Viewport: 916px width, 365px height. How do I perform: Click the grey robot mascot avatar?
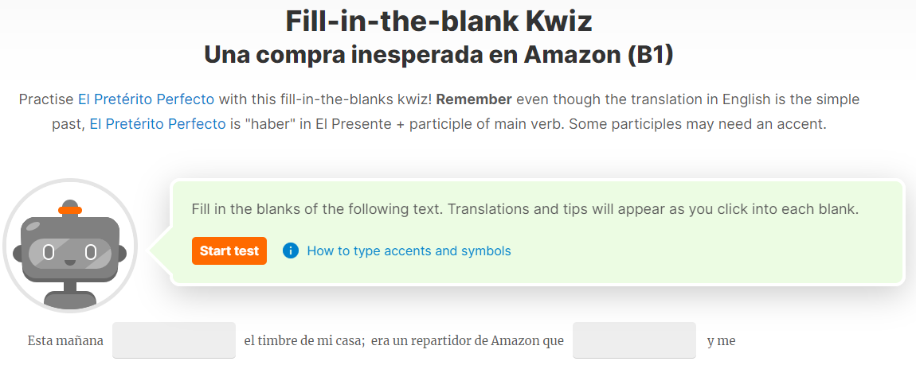click(70, 246)
